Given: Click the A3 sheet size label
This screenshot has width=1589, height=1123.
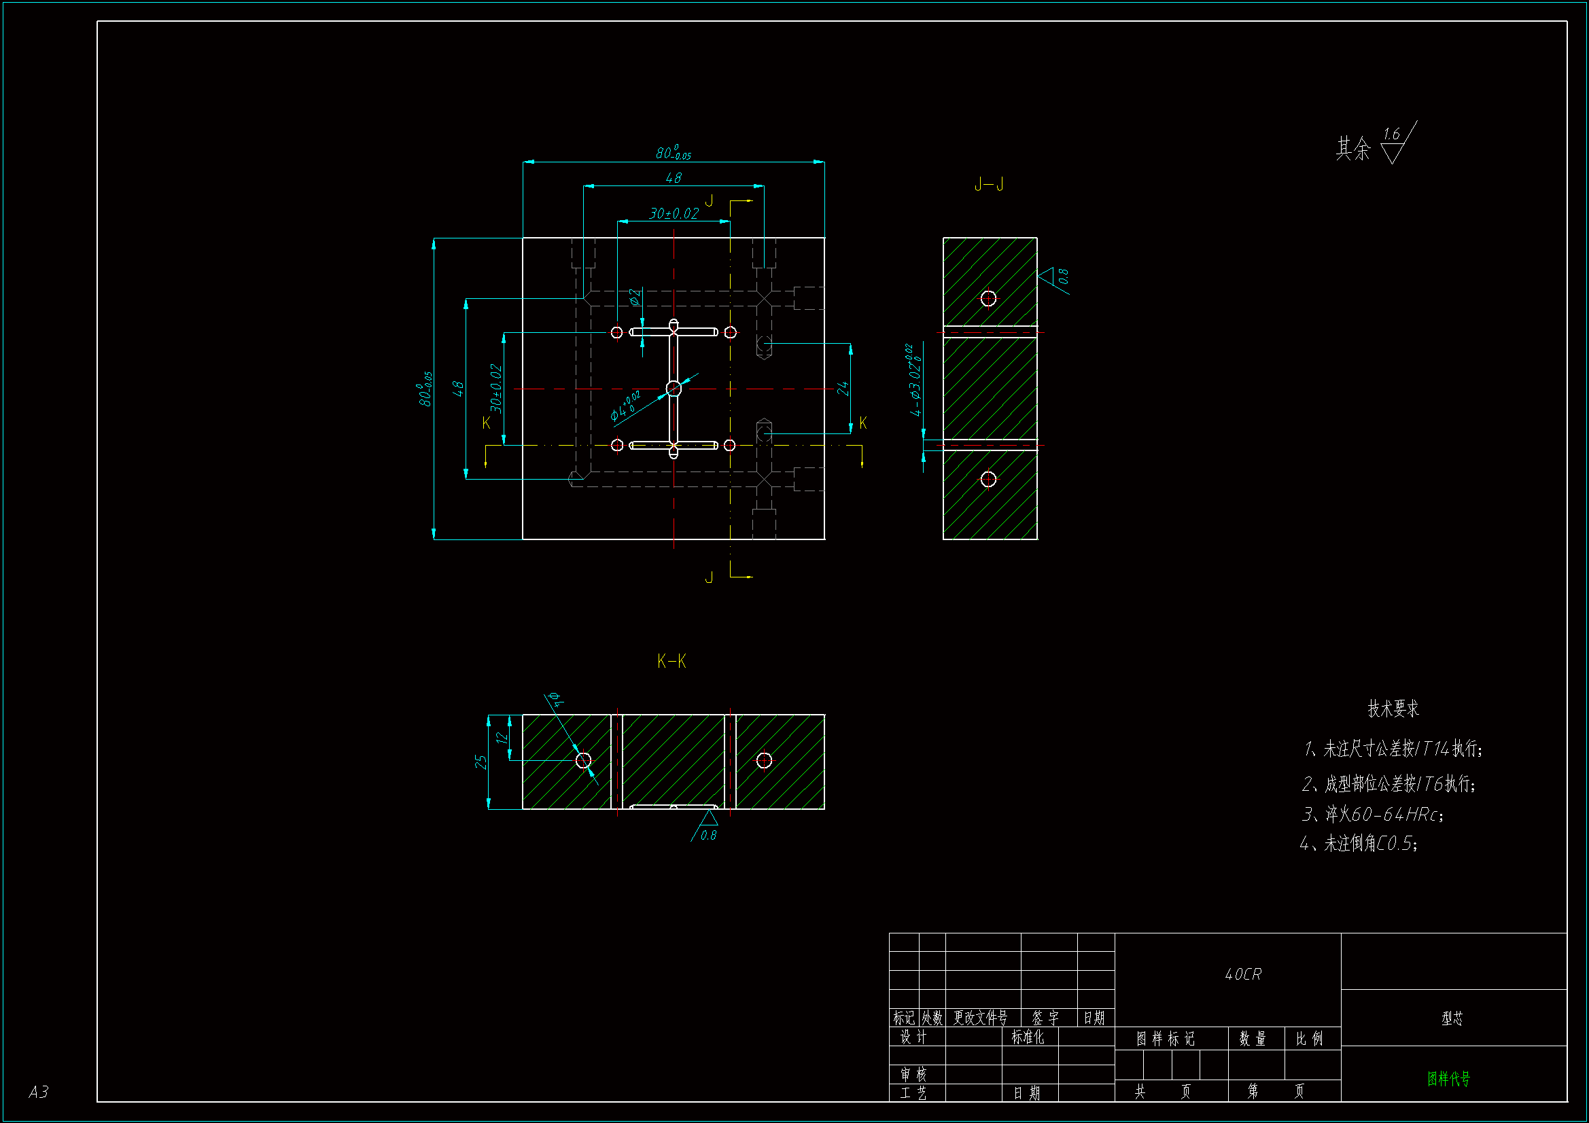Looking at the screenshot, I should coord(39,1092).
